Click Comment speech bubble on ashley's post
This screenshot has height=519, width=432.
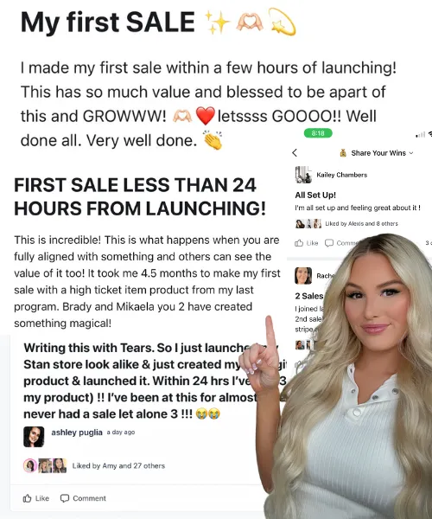point(65,498)
